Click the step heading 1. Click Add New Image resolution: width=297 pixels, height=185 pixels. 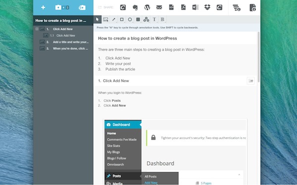113,81
